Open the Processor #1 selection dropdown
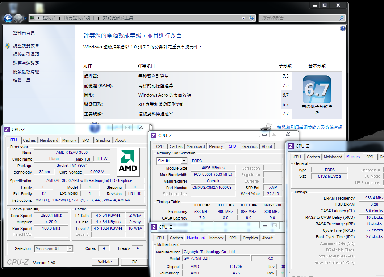384x277 pixels. 54,249
